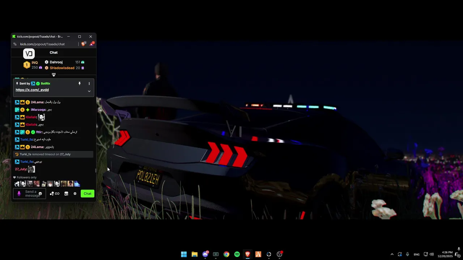The width and height of the screenshot is (463, 260).
Task: Open Spotify from the taskbar
Action: point(237,254)
